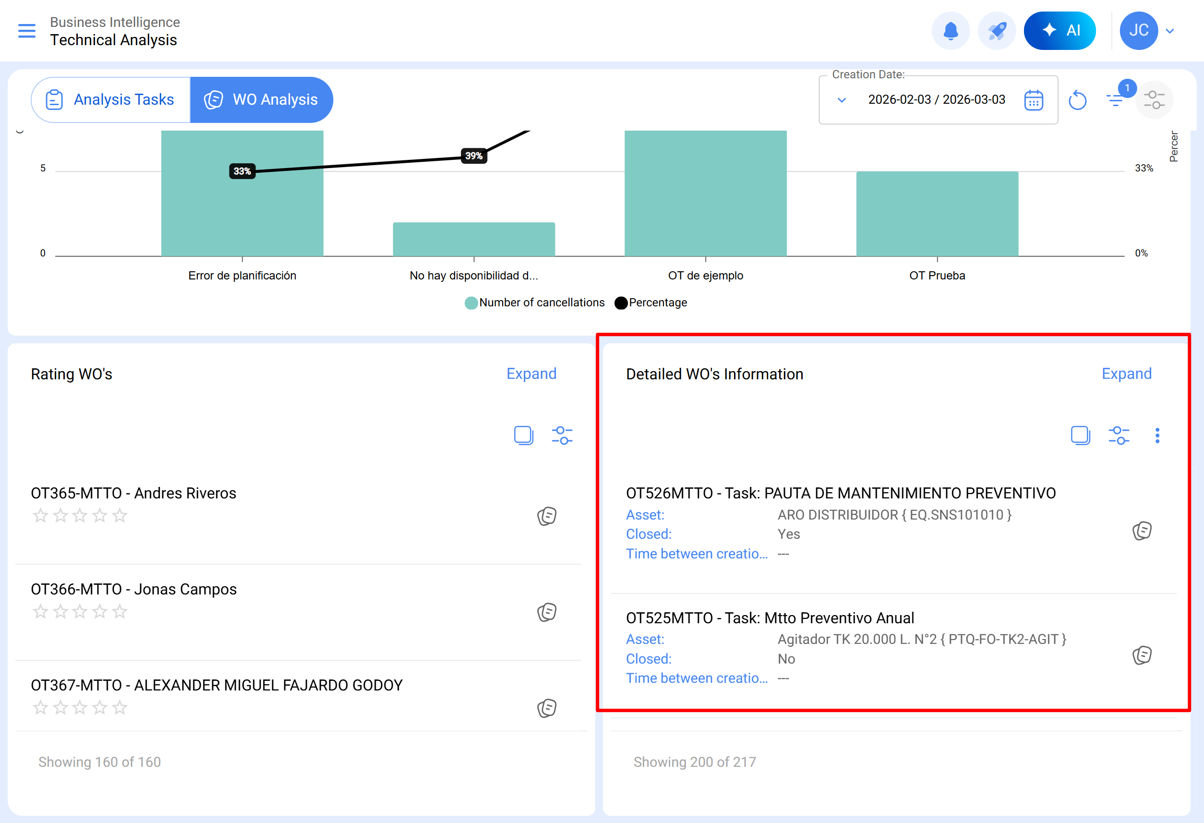
Task: Open the top settings sliders icon
Action: pyautogui.click(x=1154, y=99)
